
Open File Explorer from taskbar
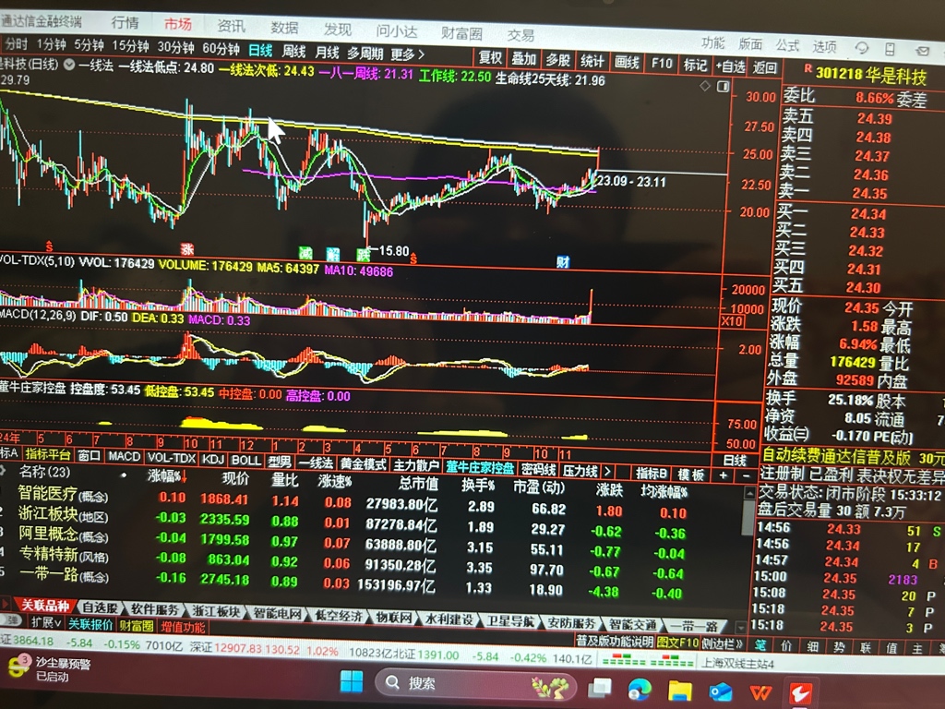pos(680,691)
